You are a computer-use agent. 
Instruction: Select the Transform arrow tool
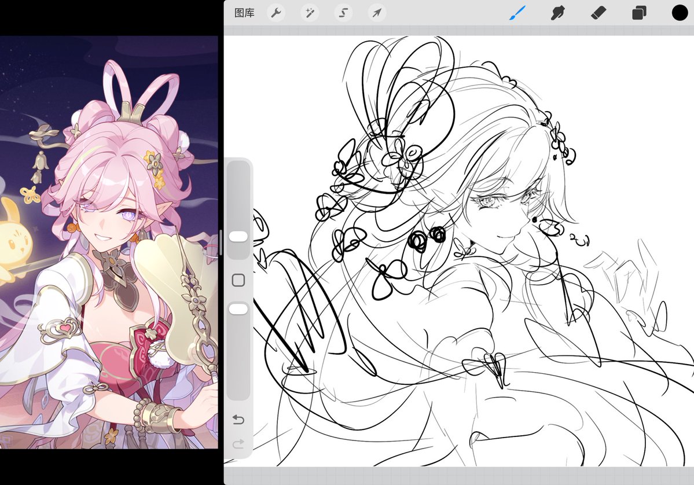[377, 13]
